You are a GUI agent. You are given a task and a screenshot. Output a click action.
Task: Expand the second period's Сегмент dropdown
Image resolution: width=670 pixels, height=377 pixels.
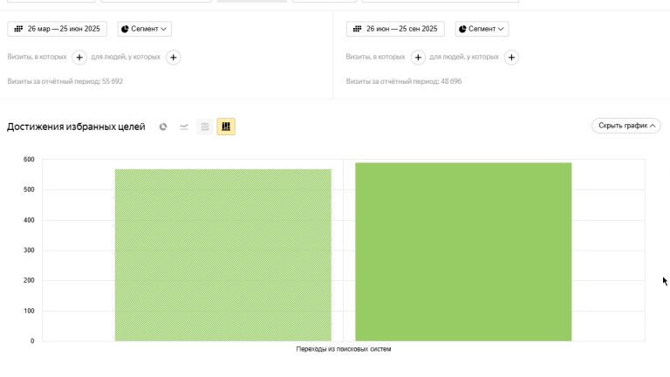[x=482, y=29]
